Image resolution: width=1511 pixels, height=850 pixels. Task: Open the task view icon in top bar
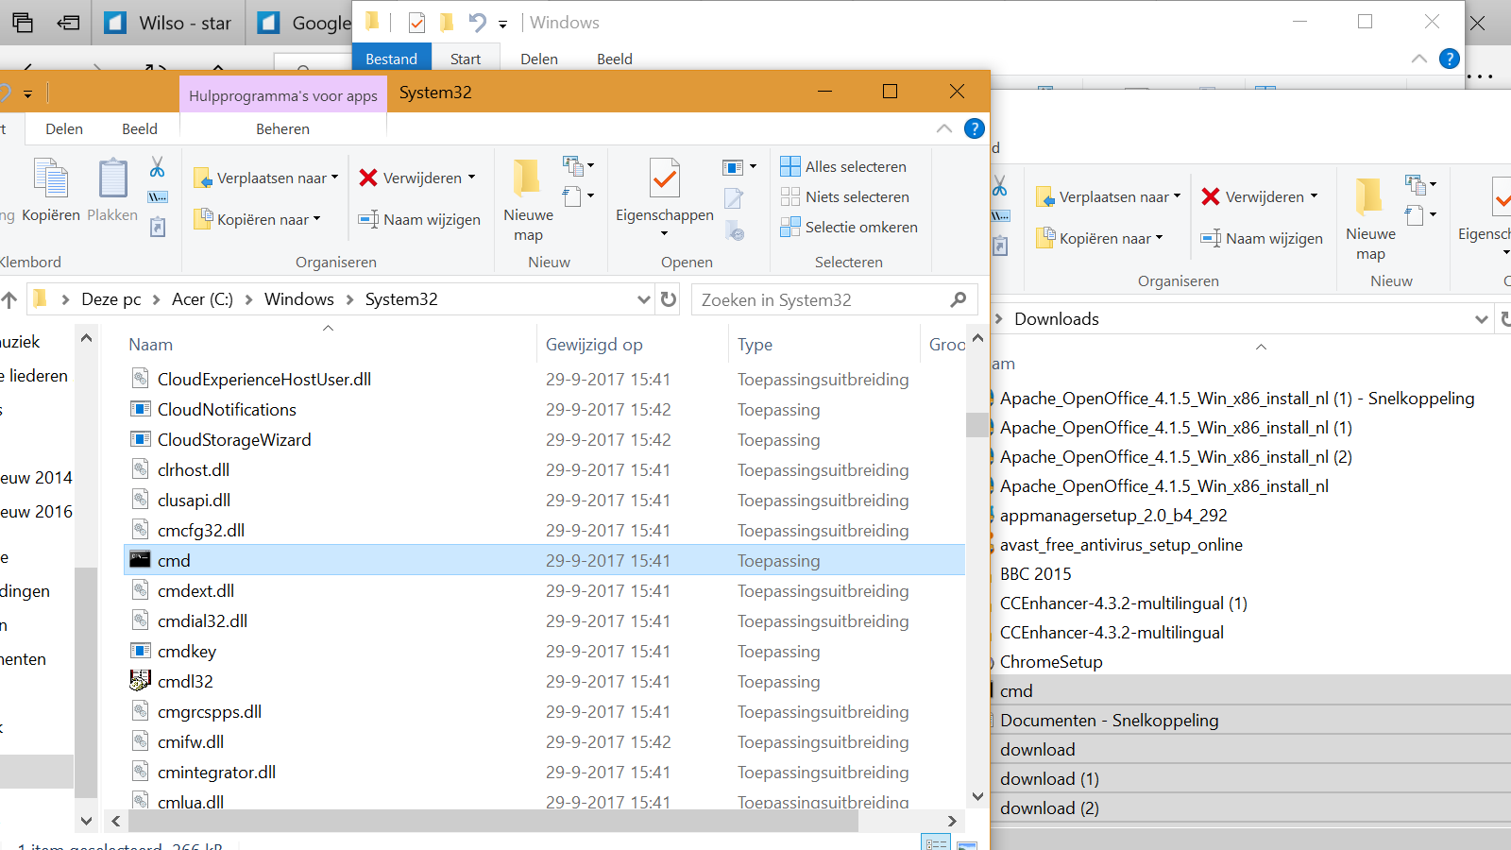[x=23, y=23]
